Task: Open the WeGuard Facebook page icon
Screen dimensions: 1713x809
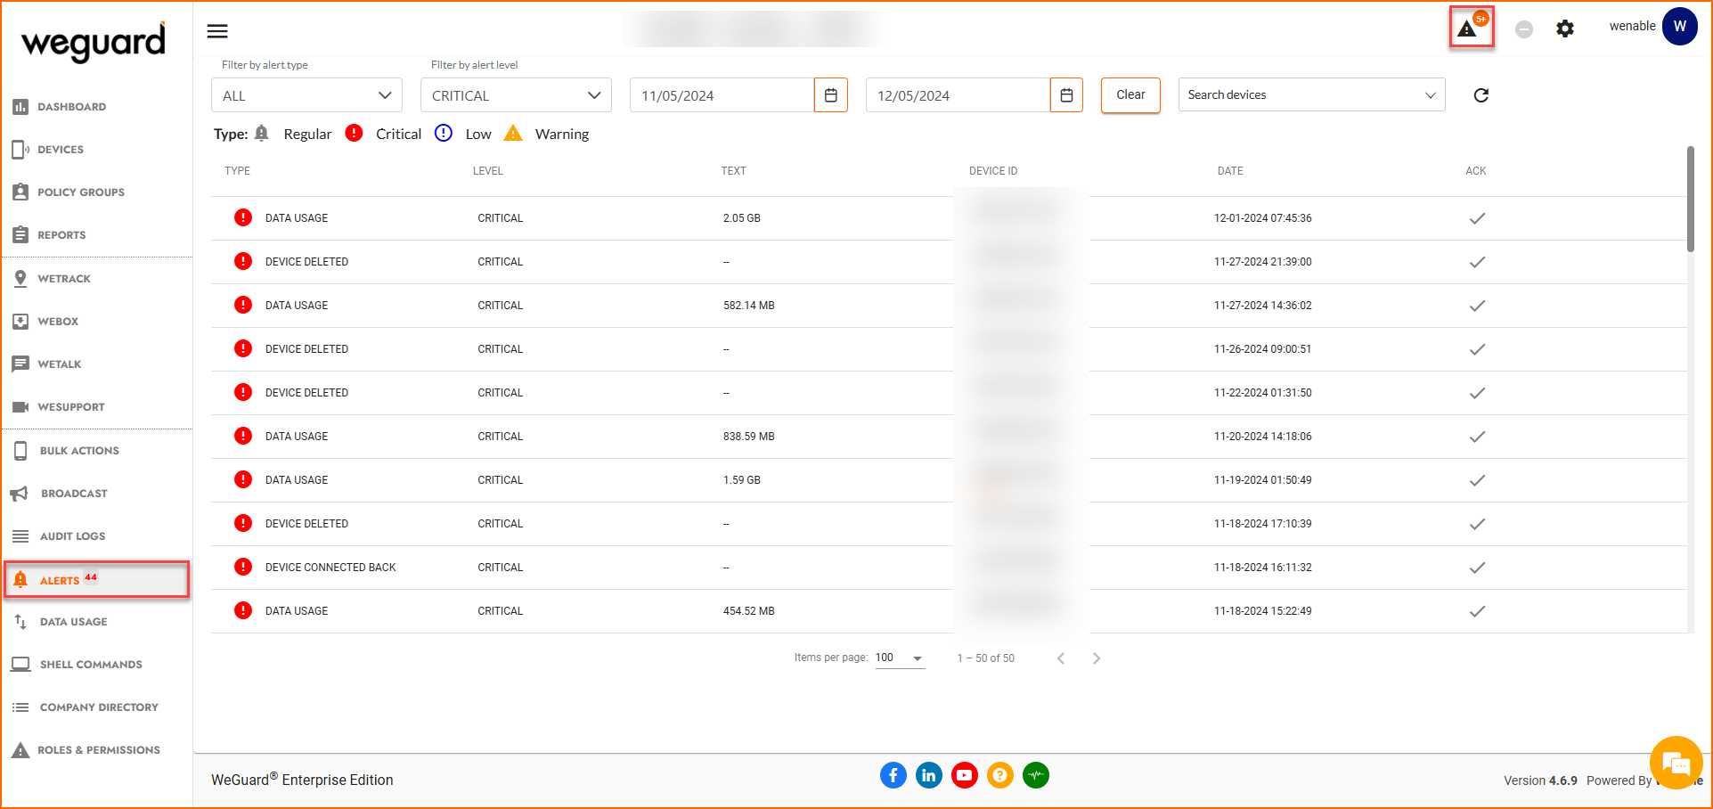Action: 893,775
